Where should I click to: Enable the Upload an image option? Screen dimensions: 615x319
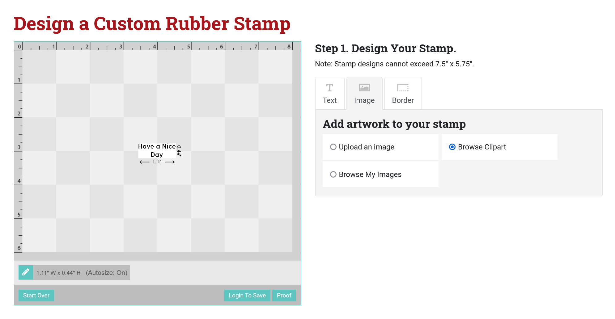[x=333, y=147]
